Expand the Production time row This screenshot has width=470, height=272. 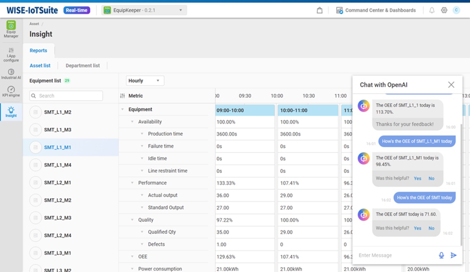142,134
